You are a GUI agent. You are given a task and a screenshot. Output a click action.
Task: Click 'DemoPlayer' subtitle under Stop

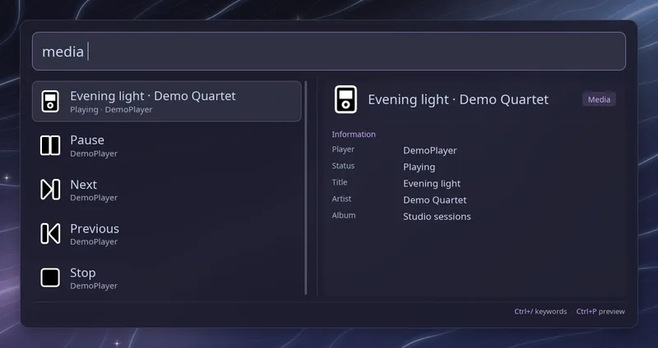(94, 286)
